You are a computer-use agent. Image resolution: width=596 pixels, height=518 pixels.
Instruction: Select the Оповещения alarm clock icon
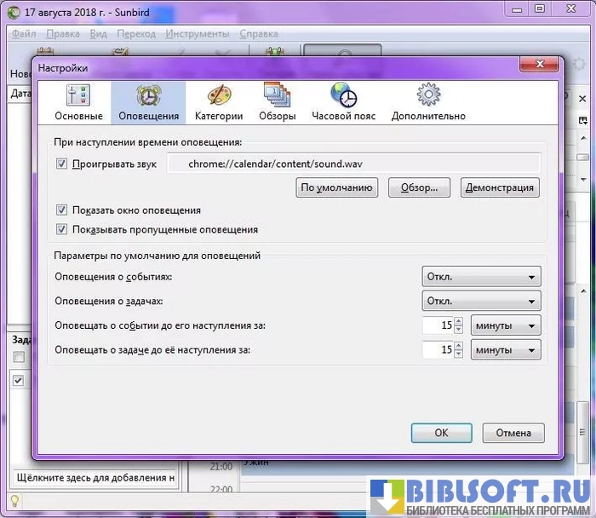[148, 102]
